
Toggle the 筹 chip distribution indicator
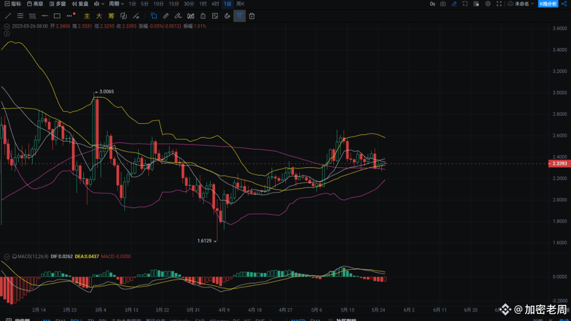(112, 16)
